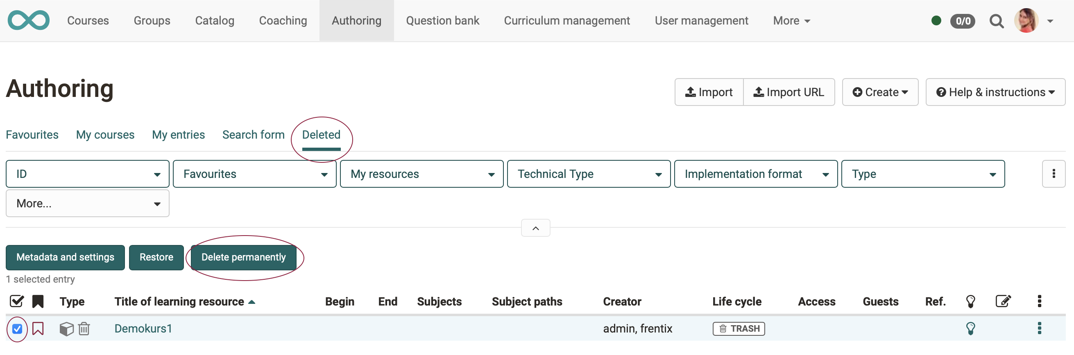
Task: Click the filter bar options kebab button
Action: coord(1053,174)
